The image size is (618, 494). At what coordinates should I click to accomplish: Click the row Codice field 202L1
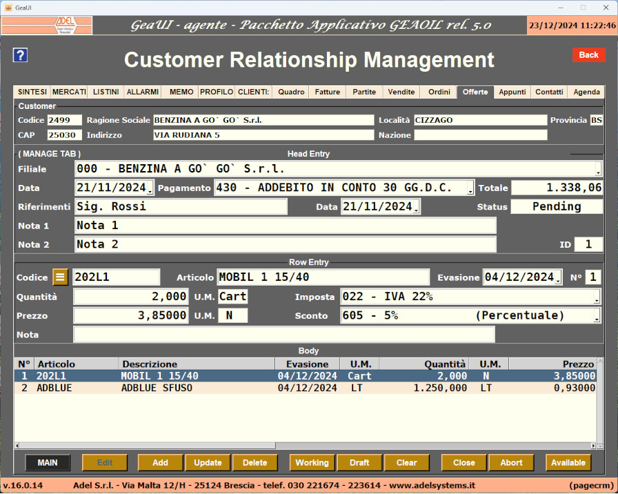117,277
